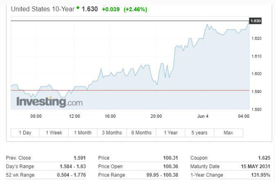Click the 52 wk Range value
Screen dimensions: 275x182
click(71, 175)
